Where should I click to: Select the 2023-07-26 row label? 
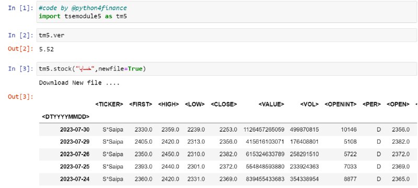[x=75, y=154]
